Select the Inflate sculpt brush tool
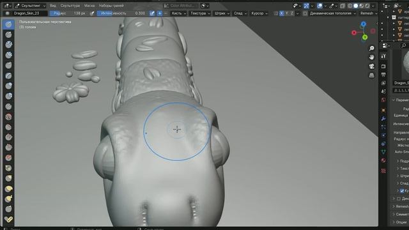 8,86
